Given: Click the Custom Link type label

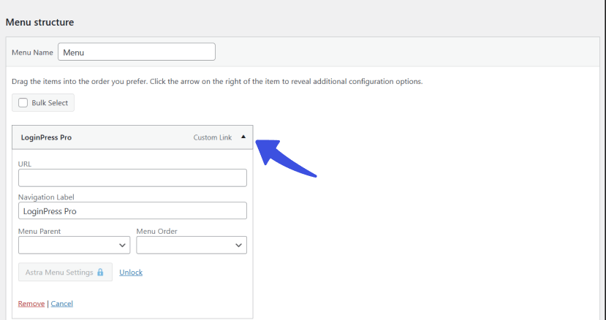Looking at the screenshot, I should (213, 137).
